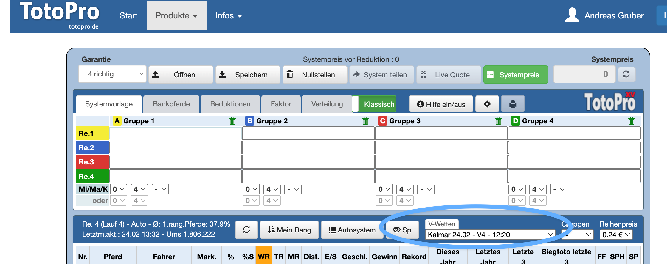Open Gruppe 1 Ma dropdown showing 4
Image resolution: width=667 pixels, height=264 pixels.
pos(139,189)
